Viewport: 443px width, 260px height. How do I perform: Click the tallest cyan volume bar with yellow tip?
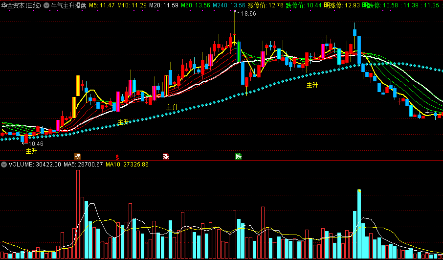(x=359, y=224)
